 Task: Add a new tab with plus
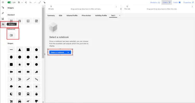click(120, 15)
